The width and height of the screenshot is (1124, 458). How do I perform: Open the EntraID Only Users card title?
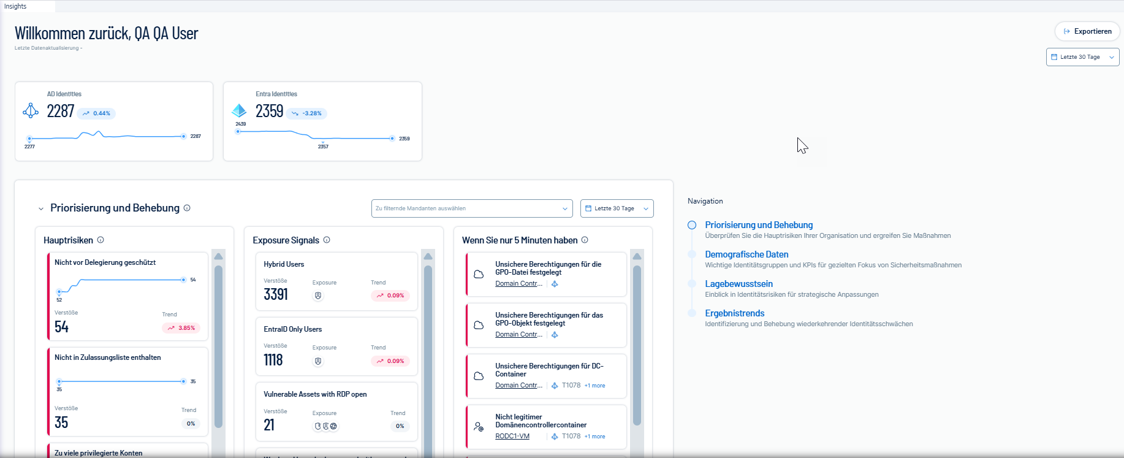pos(292,329)
